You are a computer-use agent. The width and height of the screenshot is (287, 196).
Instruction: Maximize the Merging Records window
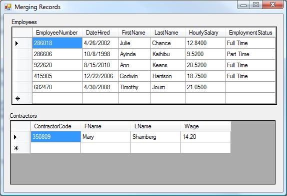point(256,5)
